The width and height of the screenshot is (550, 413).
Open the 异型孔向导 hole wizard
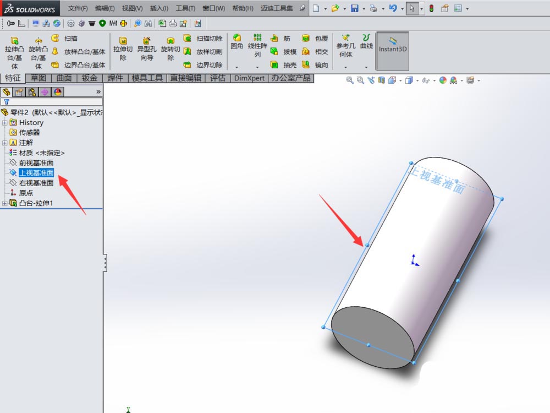point(147,49)
